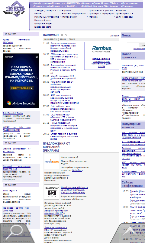Click the УЗНАЙТЕ БОЛЬШЕ banner button
This screenshot has height=243, width=145.
pos(21,88)
